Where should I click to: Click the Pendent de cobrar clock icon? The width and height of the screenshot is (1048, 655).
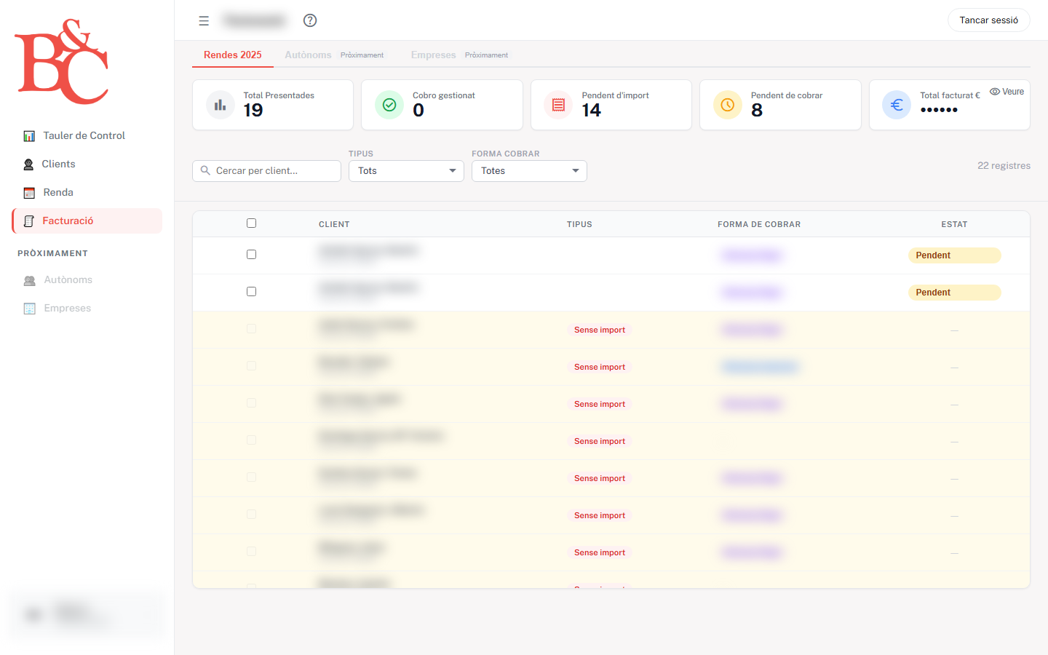coord(727,105)
